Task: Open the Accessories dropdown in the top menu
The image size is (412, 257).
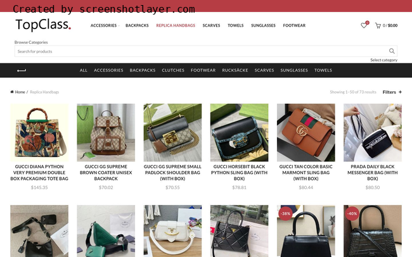Action: click(105, 25)
